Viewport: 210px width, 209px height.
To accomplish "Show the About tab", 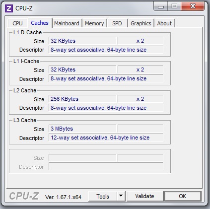I will (164, 23).
